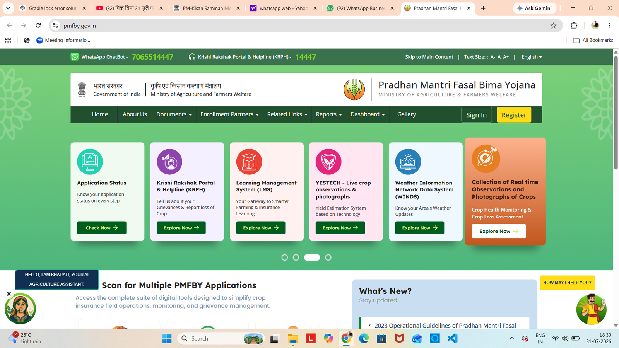Expand the Documents dropdown menu
Image resolution: width=619 pixels, height=348 pixels.
coord(174,114)
